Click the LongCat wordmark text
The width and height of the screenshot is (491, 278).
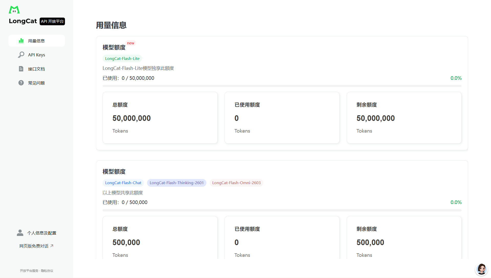23,21
